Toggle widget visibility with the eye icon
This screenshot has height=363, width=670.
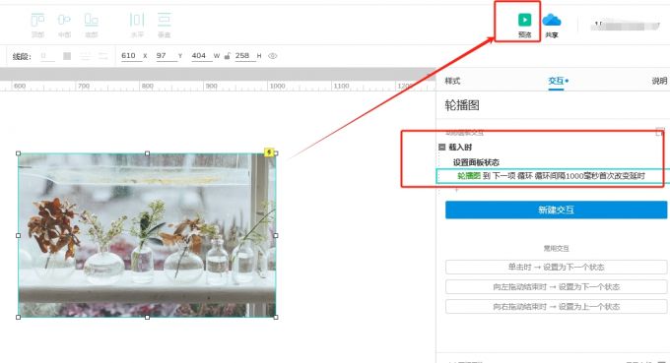tap(273, 56)
